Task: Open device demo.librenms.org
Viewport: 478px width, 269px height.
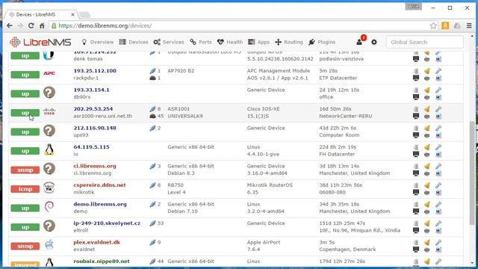Action: pyautogui.click(x=100, y=204)
